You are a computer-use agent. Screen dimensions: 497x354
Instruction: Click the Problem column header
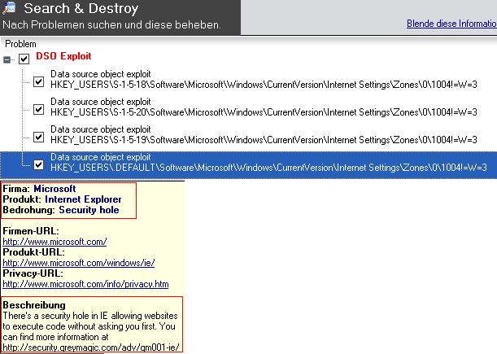[20, 44]
